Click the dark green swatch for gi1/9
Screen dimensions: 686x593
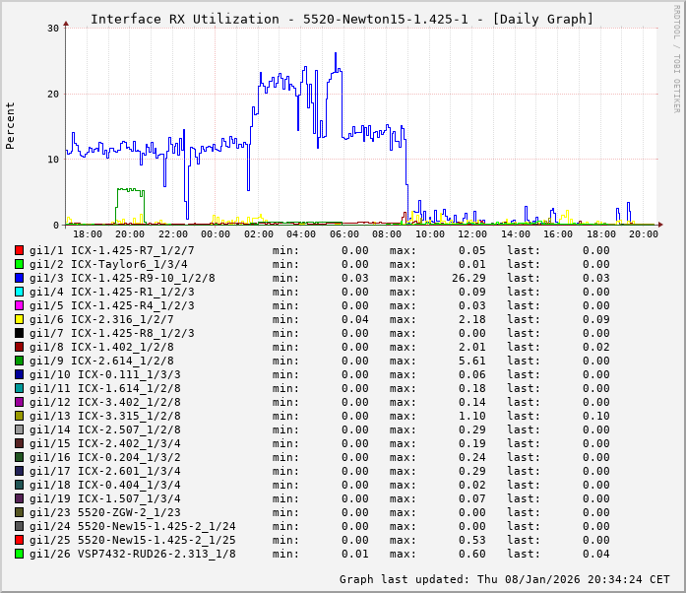(19, 361)
